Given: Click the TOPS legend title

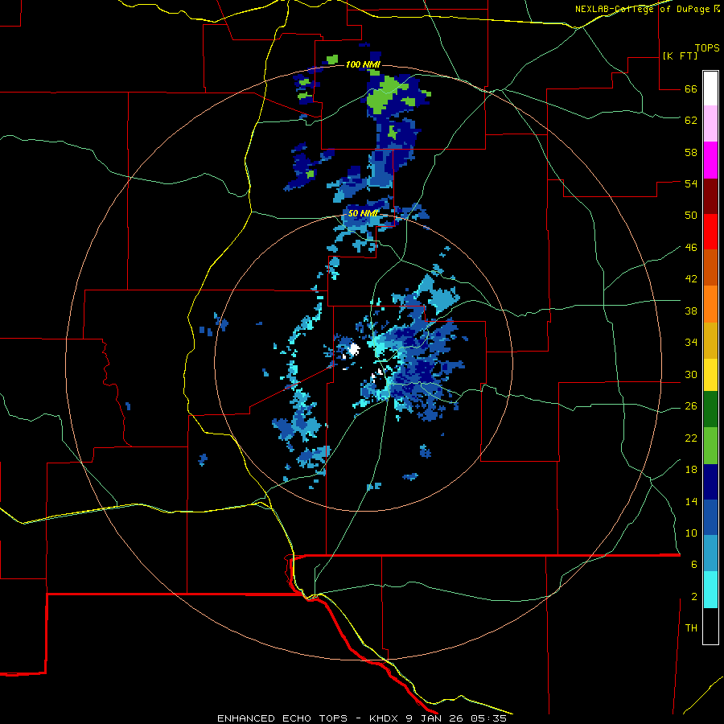Looking at the screenshot, I should click(707, 47).
